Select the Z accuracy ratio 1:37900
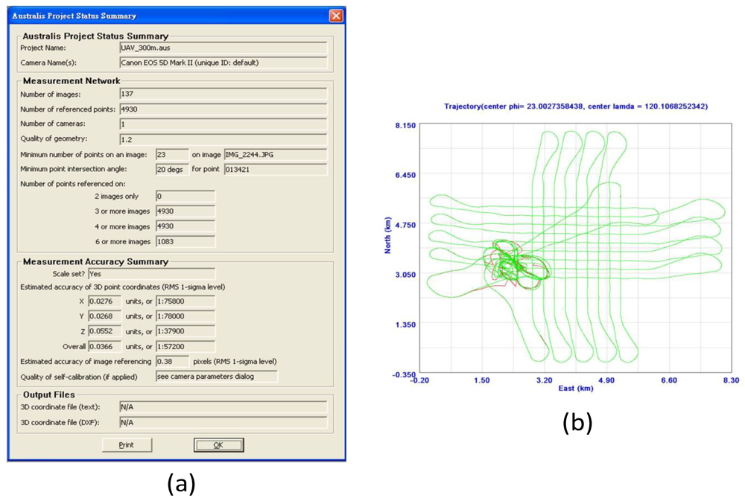 pos(185,332)
